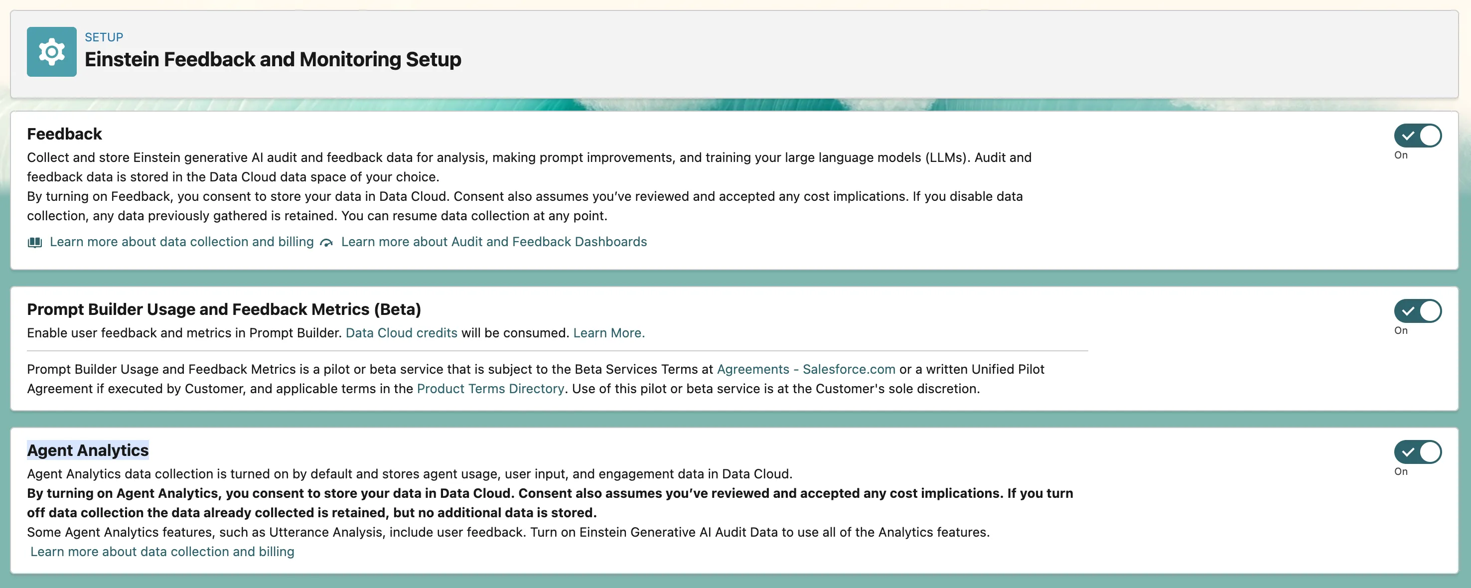Click the SETUP breadcrumb label
Viewport: 1471px width, 588px height.
104,37
